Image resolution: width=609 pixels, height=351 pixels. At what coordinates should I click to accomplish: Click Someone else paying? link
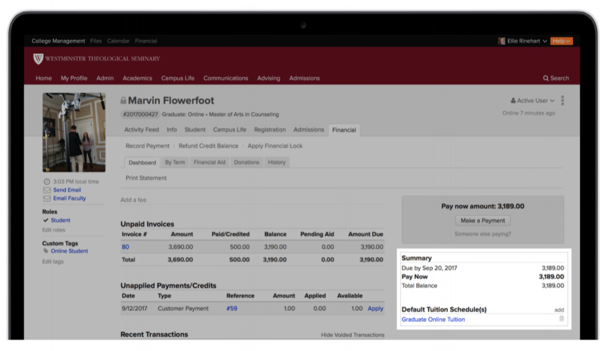pyautogui.click(x=483, y=234)
